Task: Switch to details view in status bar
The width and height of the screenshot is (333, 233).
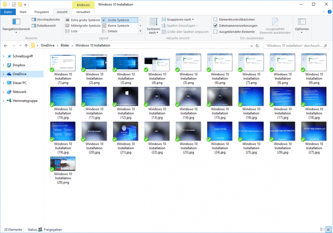Action: (x=322, y=229)
